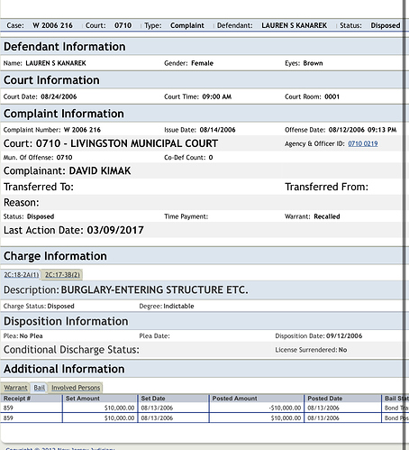Select charge tab 2C:17-3B(2)
409x450 pixels.
click(62, 275)
